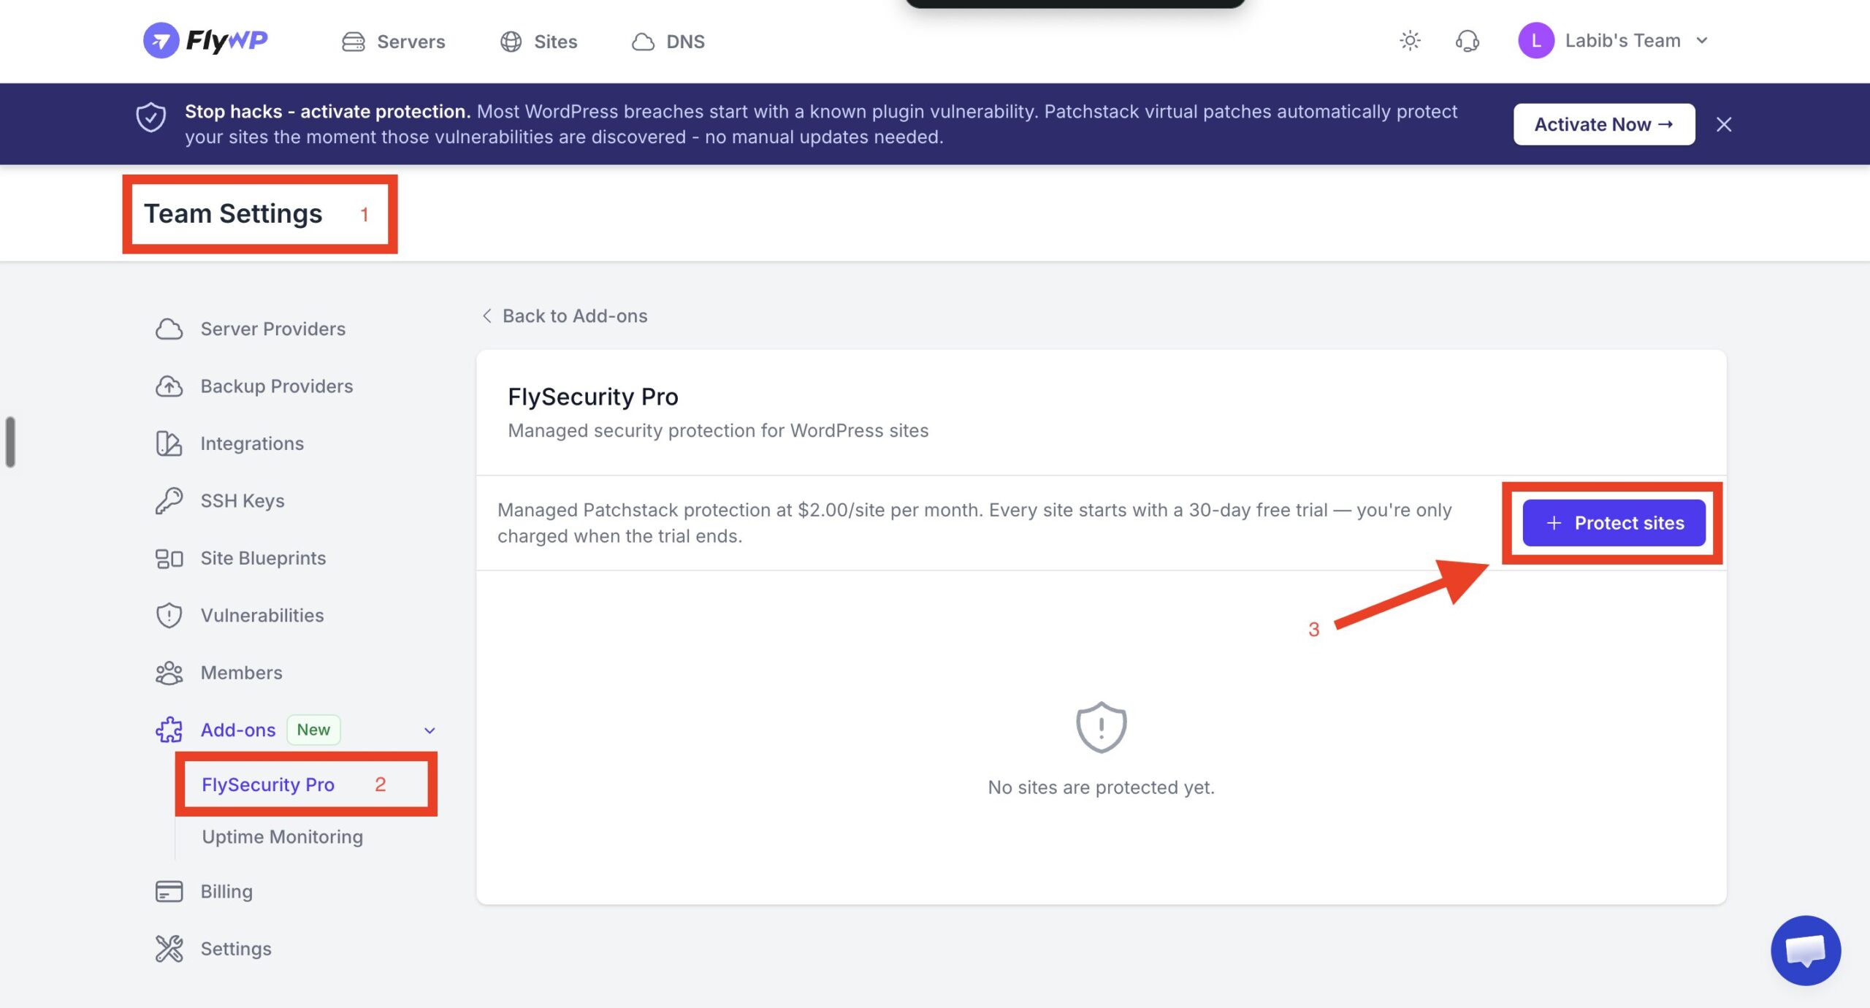The image size is (1870, 1008).
Task: Click the Server Providers cloud icon
Action: (x=169, y=329)
